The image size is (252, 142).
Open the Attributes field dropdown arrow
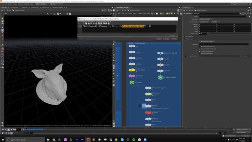250,44
